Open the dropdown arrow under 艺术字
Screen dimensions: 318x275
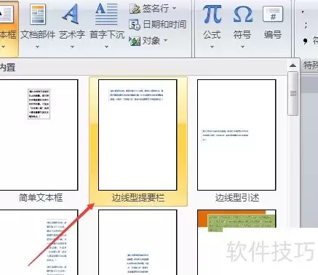[x=72, y=47]
